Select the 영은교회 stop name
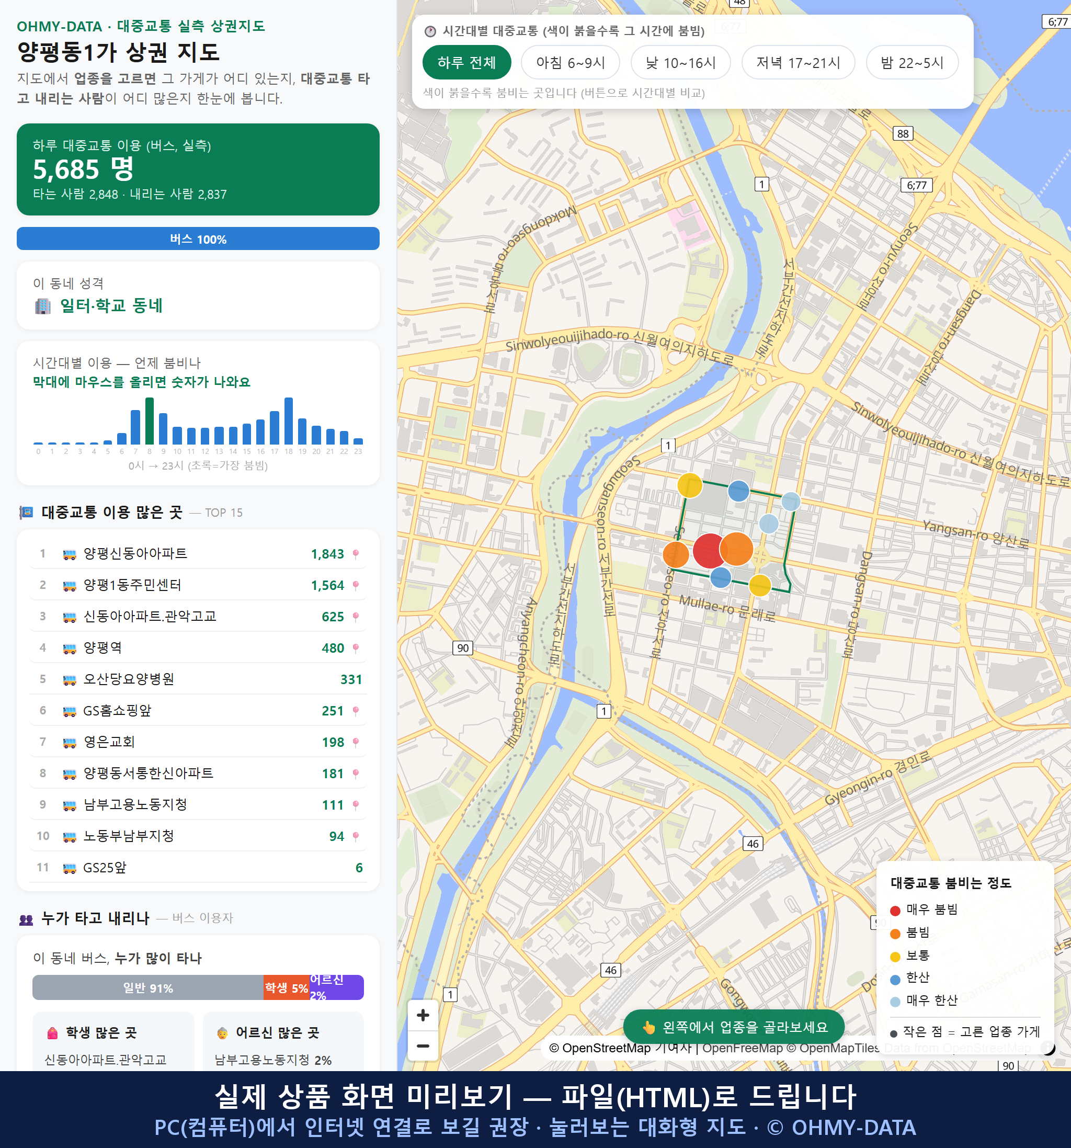This screenshot has width=1071, height=1148. (x=109, y=742)
